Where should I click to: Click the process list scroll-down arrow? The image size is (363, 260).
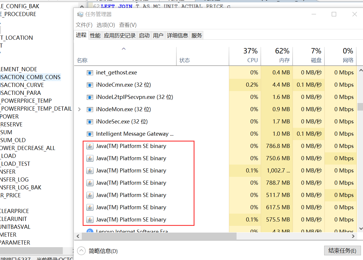(360, 228)
